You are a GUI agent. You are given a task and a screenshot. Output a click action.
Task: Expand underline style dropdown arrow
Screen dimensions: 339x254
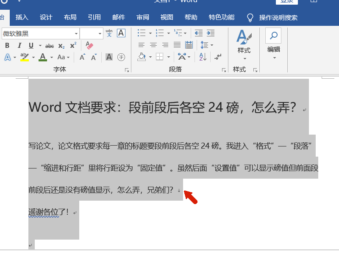(40, 46)
